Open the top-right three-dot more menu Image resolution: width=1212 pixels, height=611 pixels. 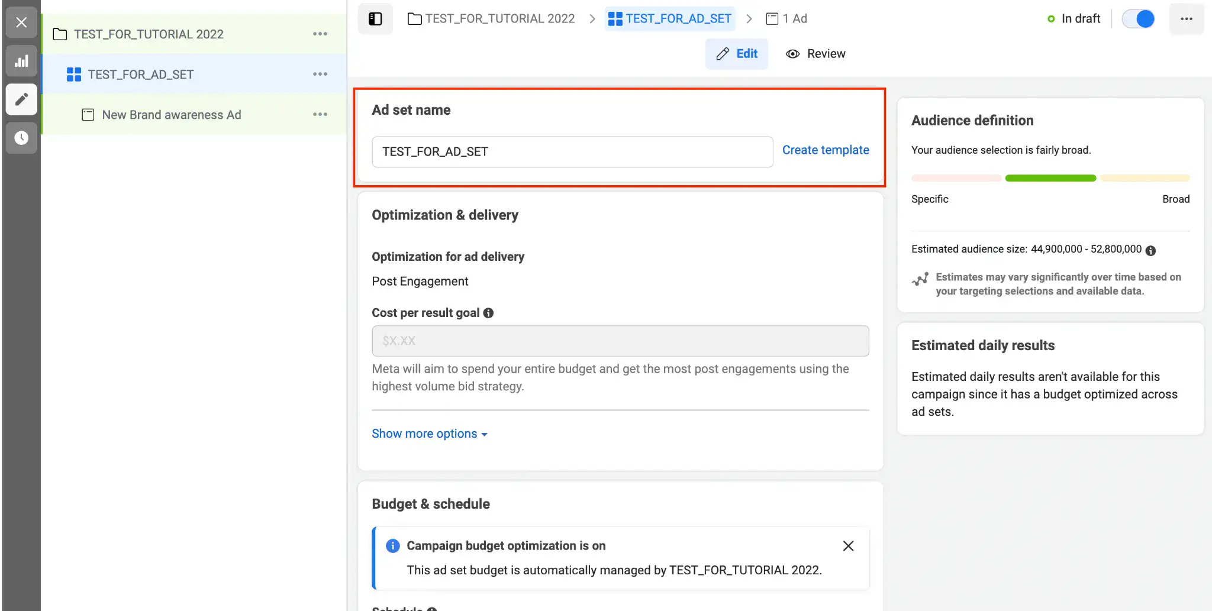1186,19
